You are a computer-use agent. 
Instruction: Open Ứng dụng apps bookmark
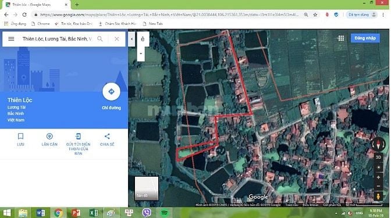(x=15, y=24)
